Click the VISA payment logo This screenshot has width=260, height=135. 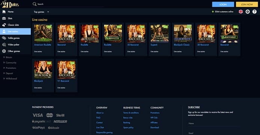38,115
